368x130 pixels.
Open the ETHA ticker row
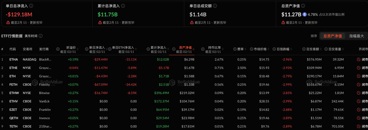[184, 60]
